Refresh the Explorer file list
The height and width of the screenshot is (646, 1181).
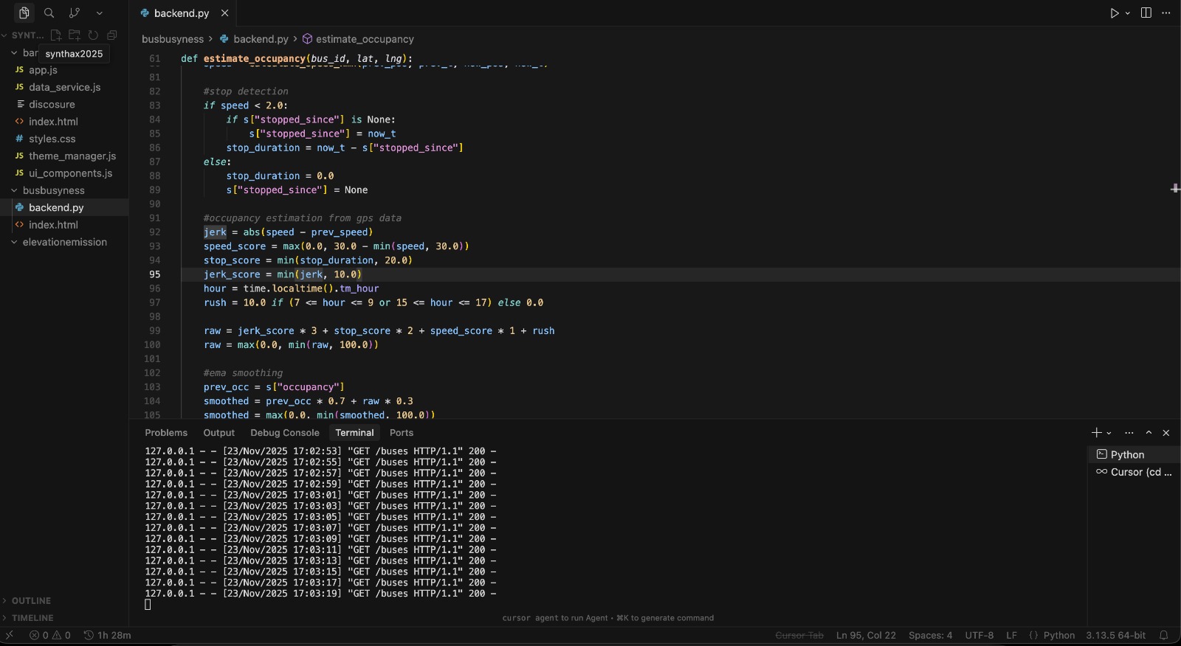tap(93, 35)
